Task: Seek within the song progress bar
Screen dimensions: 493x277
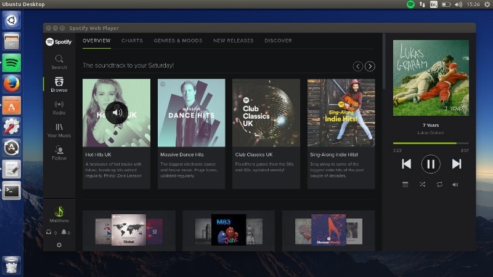Action: 431,143
